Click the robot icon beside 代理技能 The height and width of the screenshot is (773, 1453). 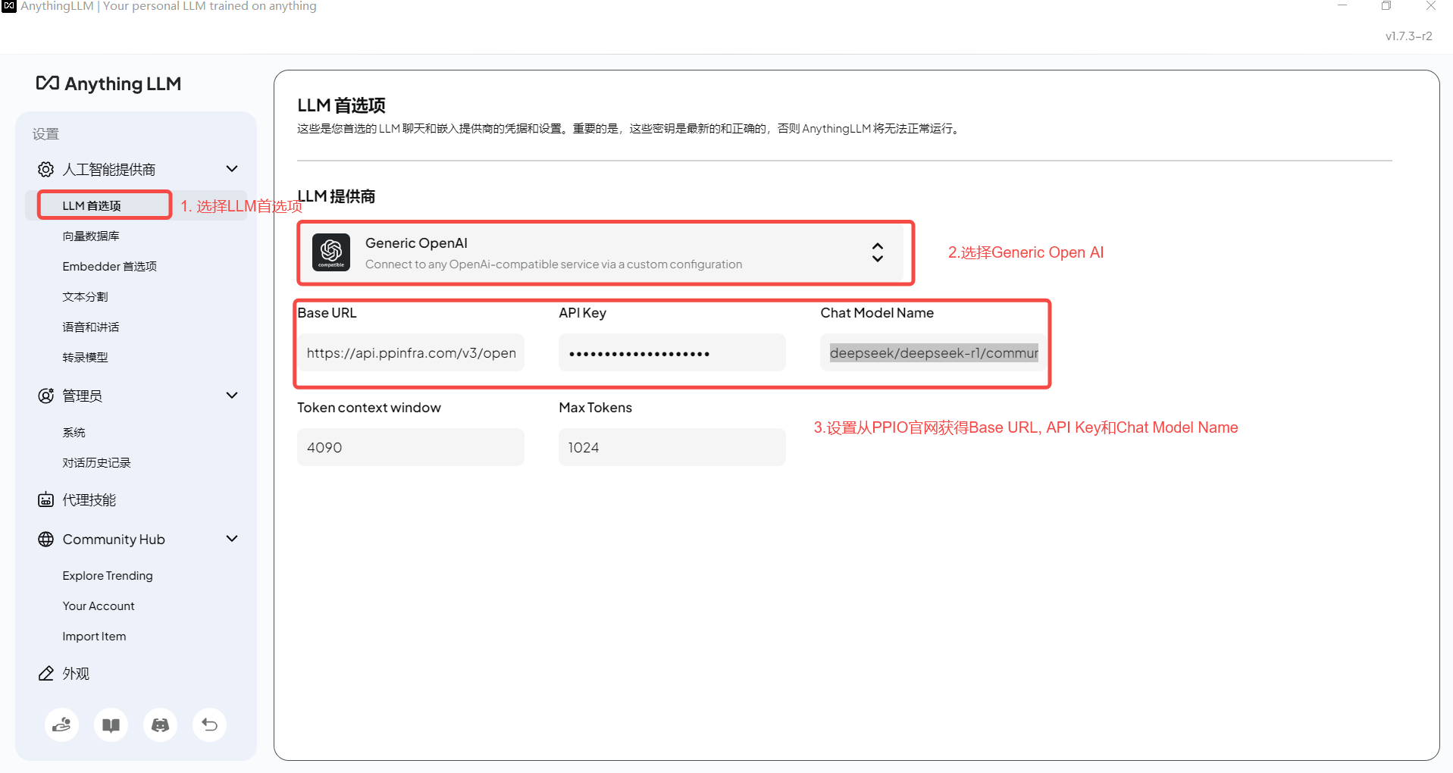point(45,499)
